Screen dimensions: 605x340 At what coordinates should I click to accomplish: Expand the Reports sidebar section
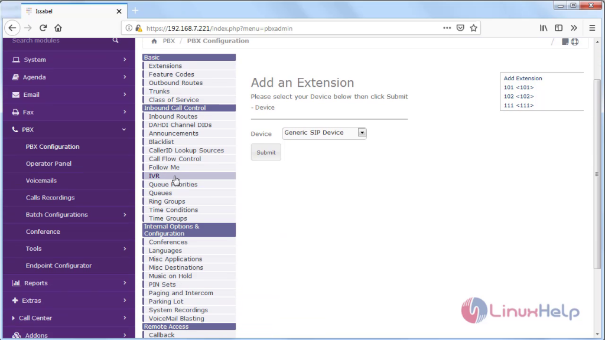point(69,283)
